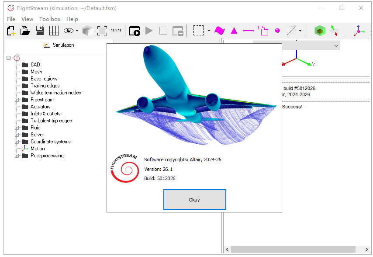Select the magenta vertex point icon
Screen dimensions: 373x257
pos(277,31)
